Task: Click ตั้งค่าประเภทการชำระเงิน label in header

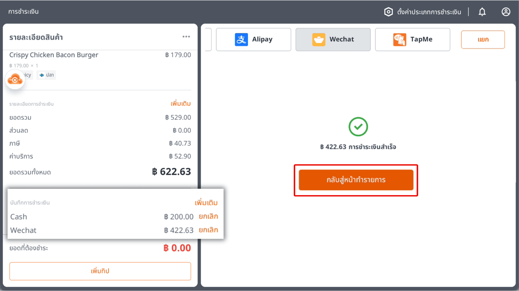Action: (x=429, y=12)
